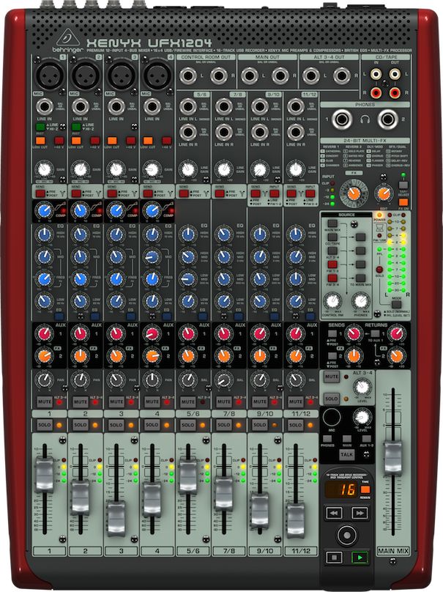Viewport: 443px width, 592px height.
Task: Click the fast-forward transport button
Action: tap(360, 513)
